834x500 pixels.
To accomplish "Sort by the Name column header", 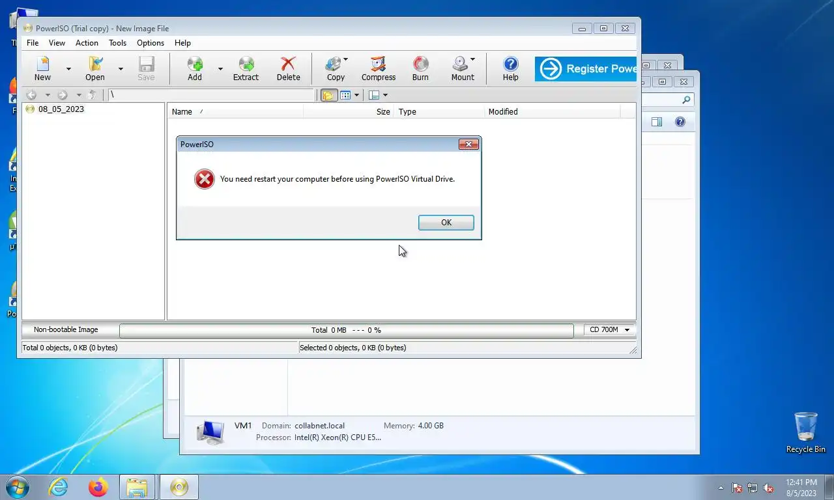I will tap(235, 111).
